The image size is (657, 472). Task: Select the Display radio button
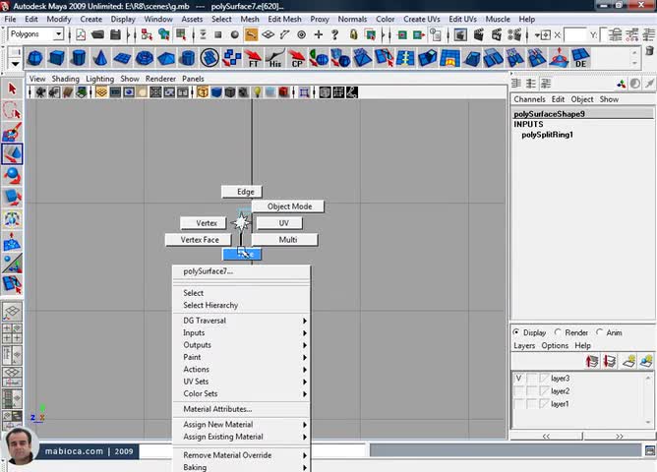pos(516,331)
